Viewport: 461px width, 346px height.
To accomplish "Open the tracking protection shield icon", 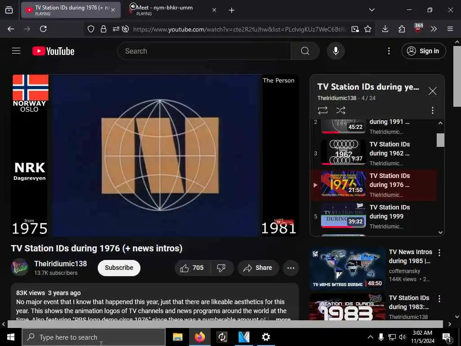I will point(91,29).
